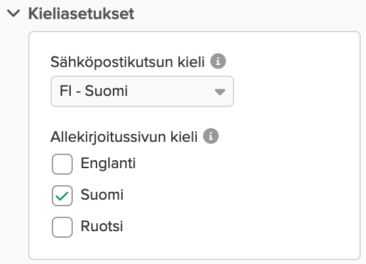Enable the Englanti checkbox
Screen dimensions: 366x264
coord(62,164)
